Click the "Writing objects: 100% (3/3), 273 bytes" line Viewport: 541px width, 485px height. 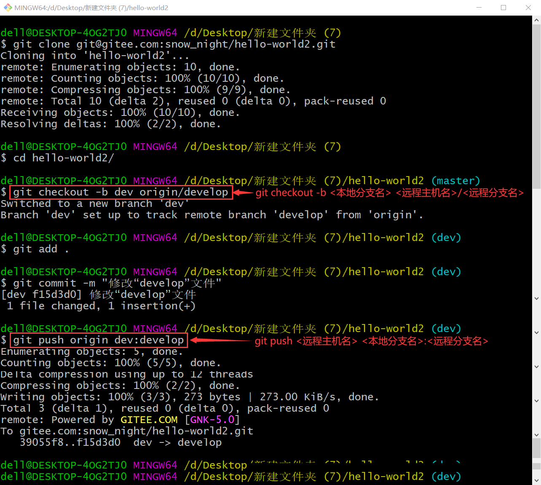click(190, 397)
